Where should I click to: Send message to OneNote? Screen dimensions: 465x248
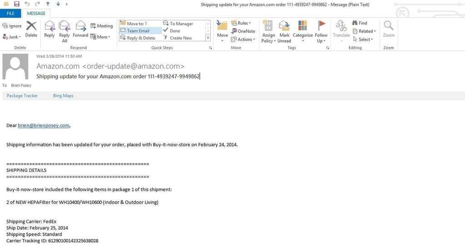[243, 31]
